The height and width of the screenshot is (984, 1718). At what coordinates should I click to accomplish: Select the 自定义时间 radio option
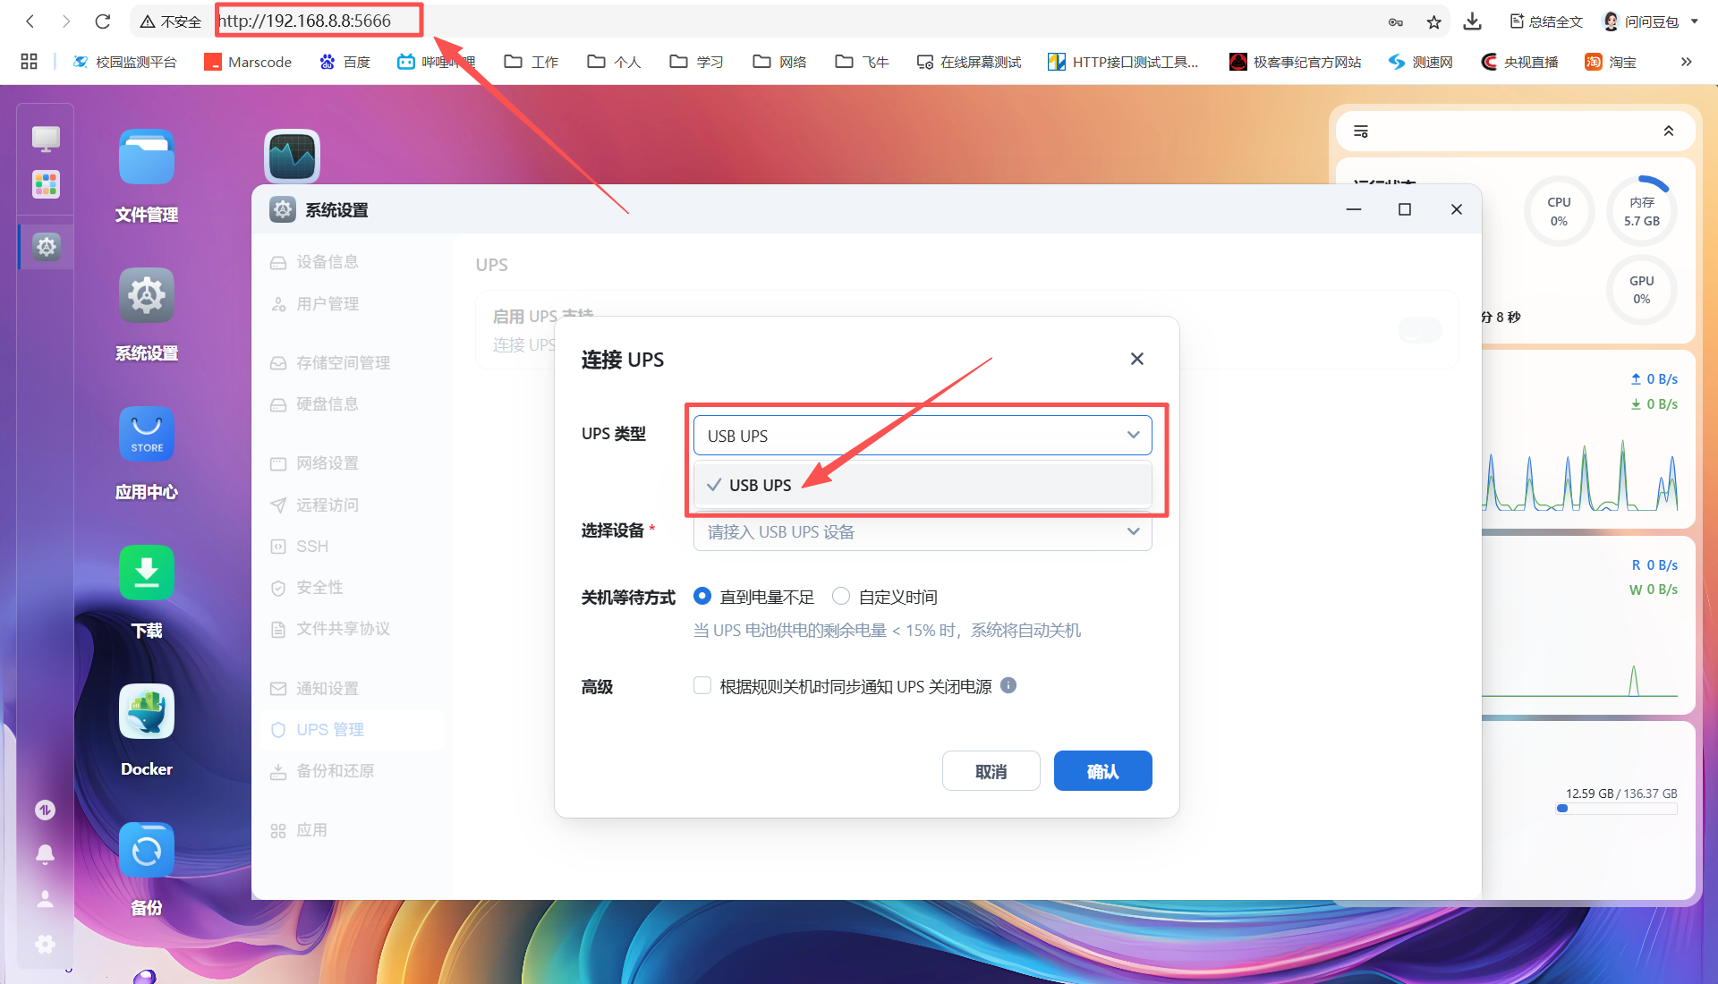click(841, 597)
